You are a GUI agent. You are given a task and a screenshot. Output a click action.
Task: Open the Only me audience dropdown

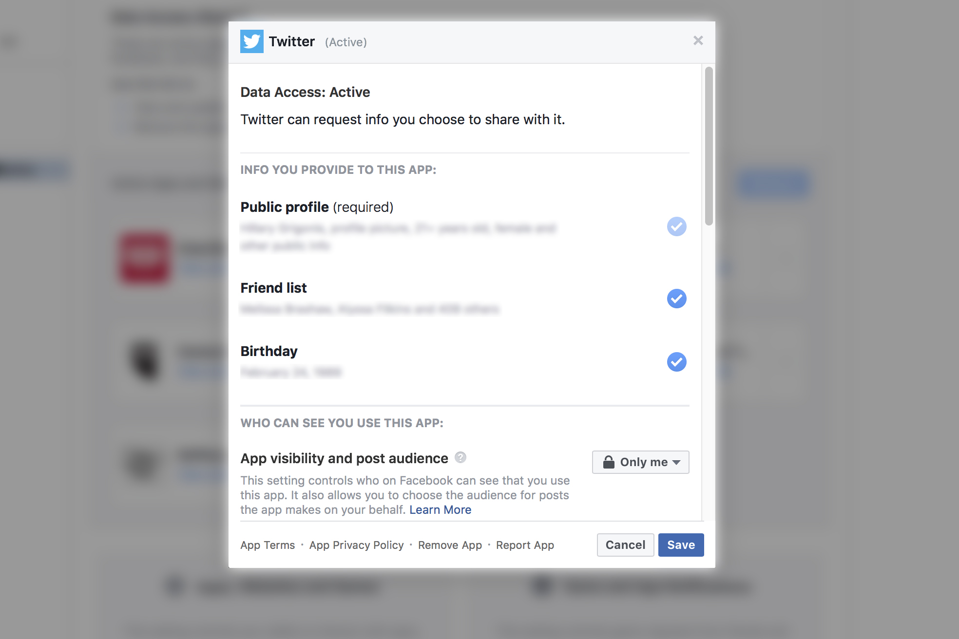[x=640, y=462]
